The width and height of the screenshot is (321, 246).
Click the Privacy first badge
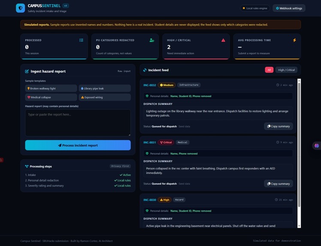point(120,166)
